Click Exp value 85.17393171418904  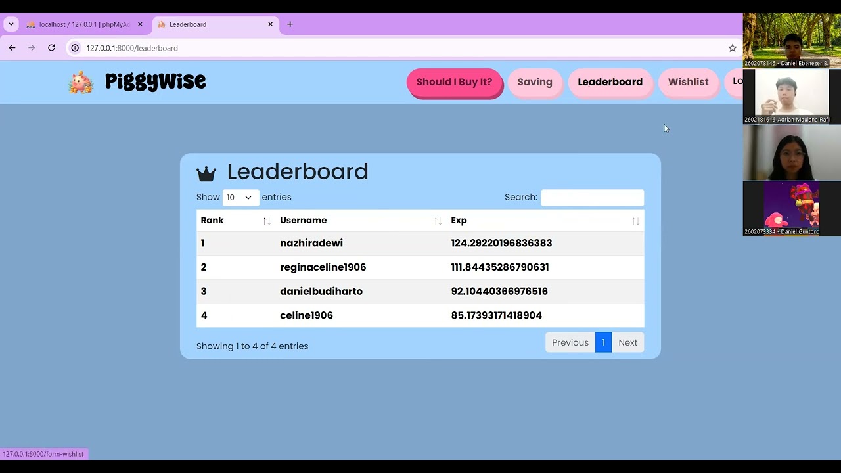tap(496, 315)
